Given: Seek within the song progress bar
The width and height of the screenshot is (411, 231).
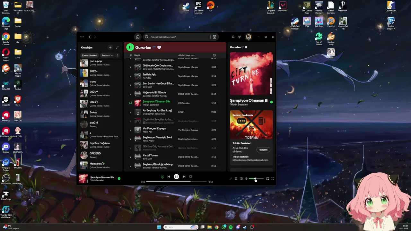Looking at the screenshot, I should coord(176,182).
